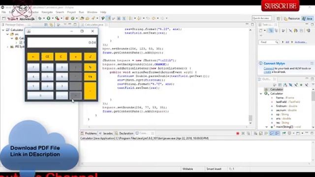Remove launch with the gray X console icon

(243, 133)
